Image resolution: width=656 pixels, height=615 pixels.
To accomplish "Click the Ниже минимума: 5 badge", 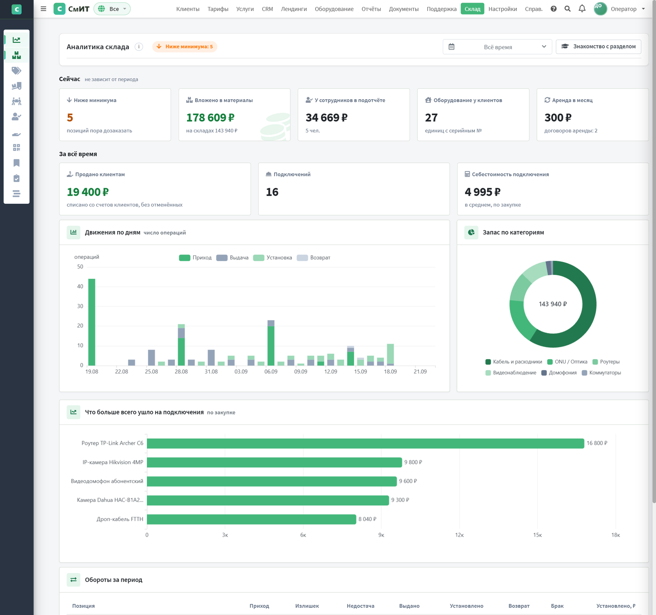I will tap(185, 47).
